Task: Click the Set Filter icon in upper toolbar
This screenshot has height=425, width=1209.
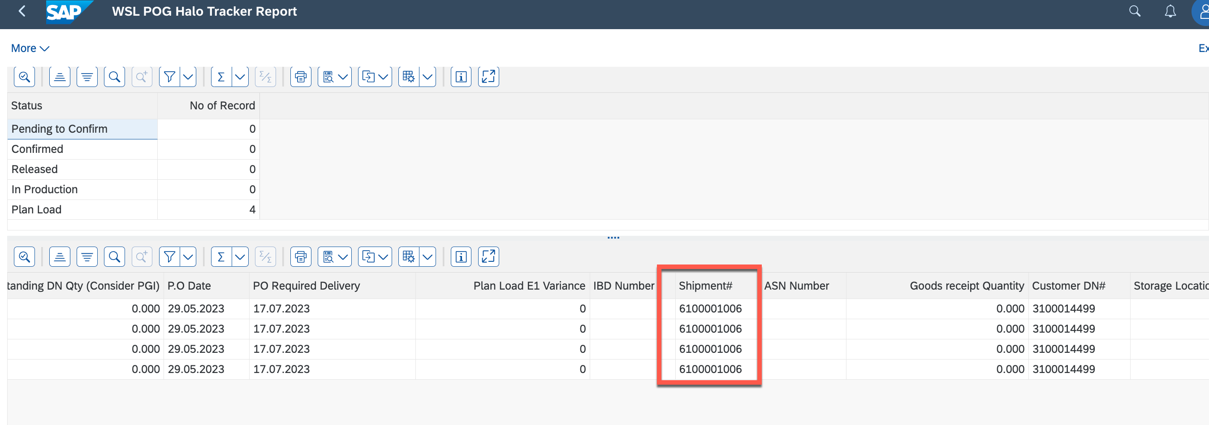Action: coord(169,77)
